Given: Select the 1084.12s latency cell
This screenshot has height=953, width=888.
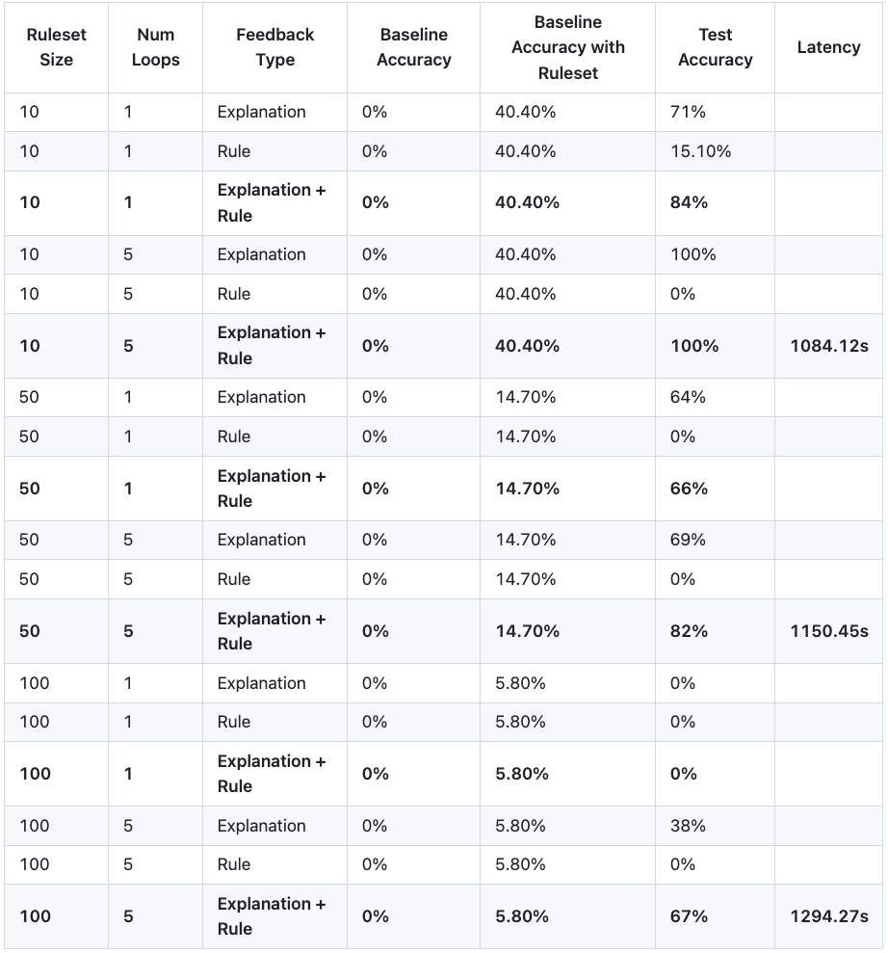Looking at the screenshot, I should 829,346.
